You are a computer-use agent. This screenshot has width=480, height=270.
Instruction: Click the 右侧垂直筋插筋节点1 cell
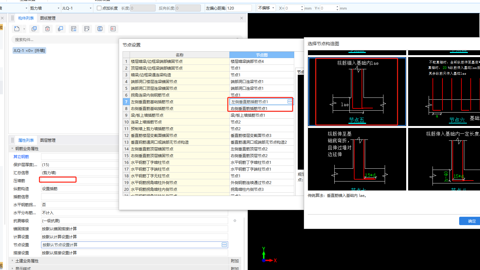[x=262, y=108]
